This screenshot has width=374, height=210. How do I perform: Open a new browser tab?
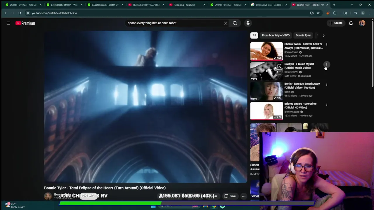tap(334, 5)
